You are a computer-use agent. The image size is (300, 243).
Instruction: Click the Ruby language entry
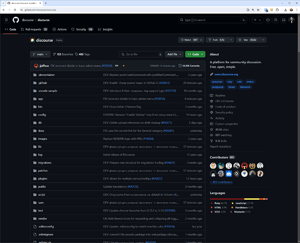click(x=218, y=203)
